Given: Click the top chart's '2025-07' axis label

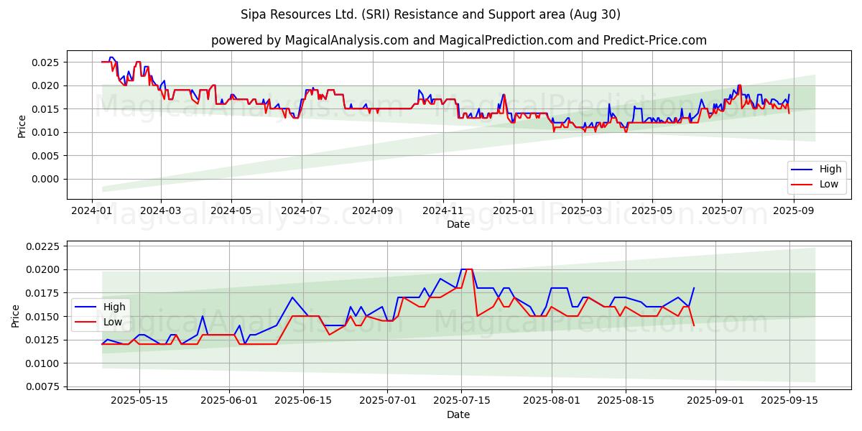Looking at the screenshot, I should pos(722,210).
